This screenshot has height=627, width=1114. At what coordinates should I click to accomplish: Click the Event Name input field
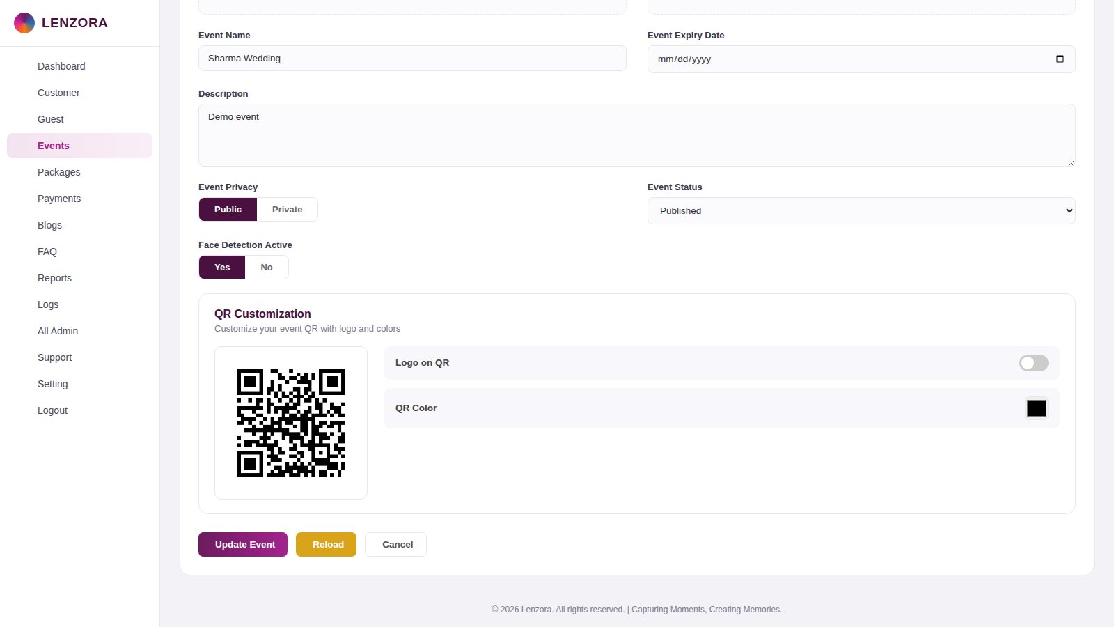coord(412,59)
